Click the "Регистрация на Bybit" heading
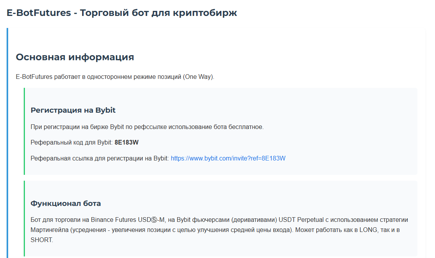 (x=73, y=110)
